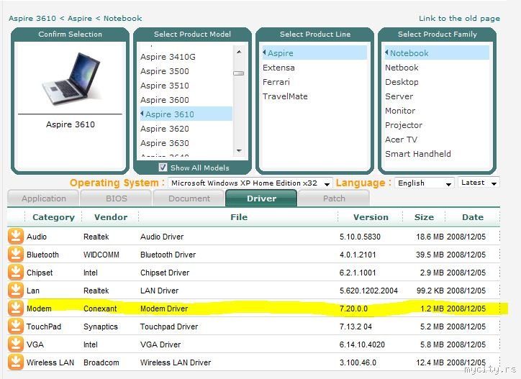The image size is (521, 379).
Task: Select Desktop product family
Action: pyautogui.click(x=402, y=82)
